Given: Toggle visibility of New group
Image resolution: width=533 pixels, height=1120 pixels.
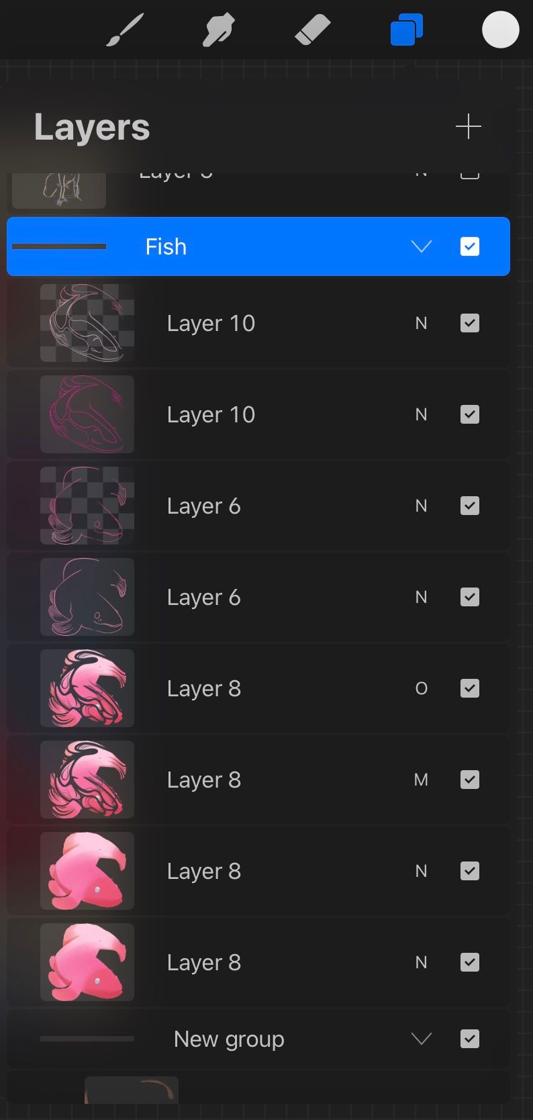Looking at the screenshot, I should [x=470, y=1039].
